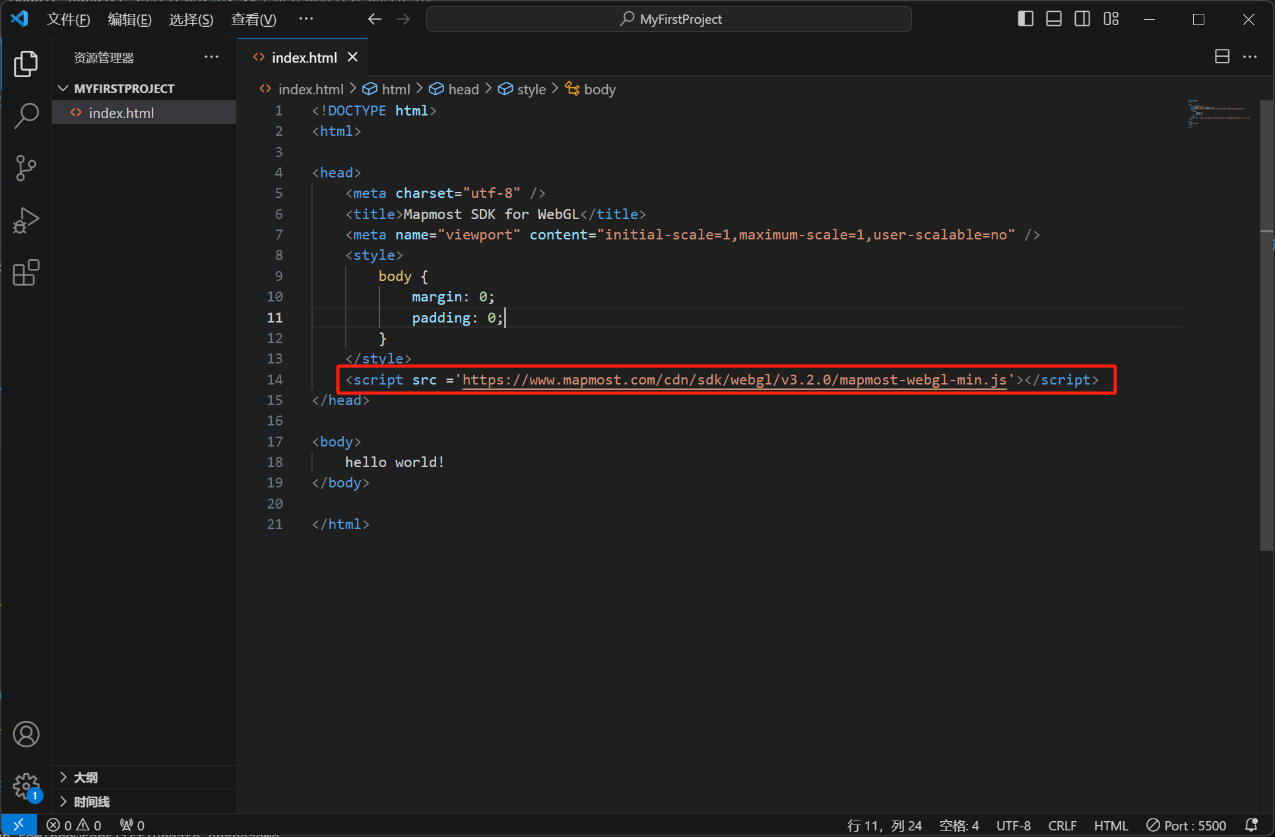Change encoding via UTF-8 status item

tap(1014, 825)
